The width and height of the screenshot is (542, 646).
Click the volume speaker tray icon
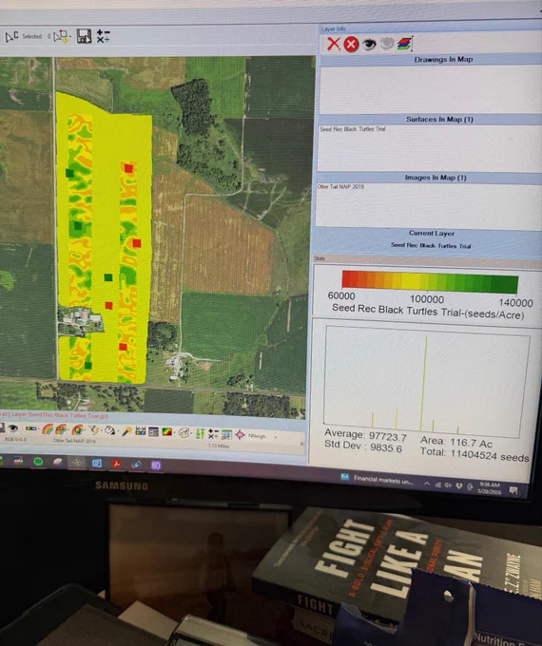point(448,485)
